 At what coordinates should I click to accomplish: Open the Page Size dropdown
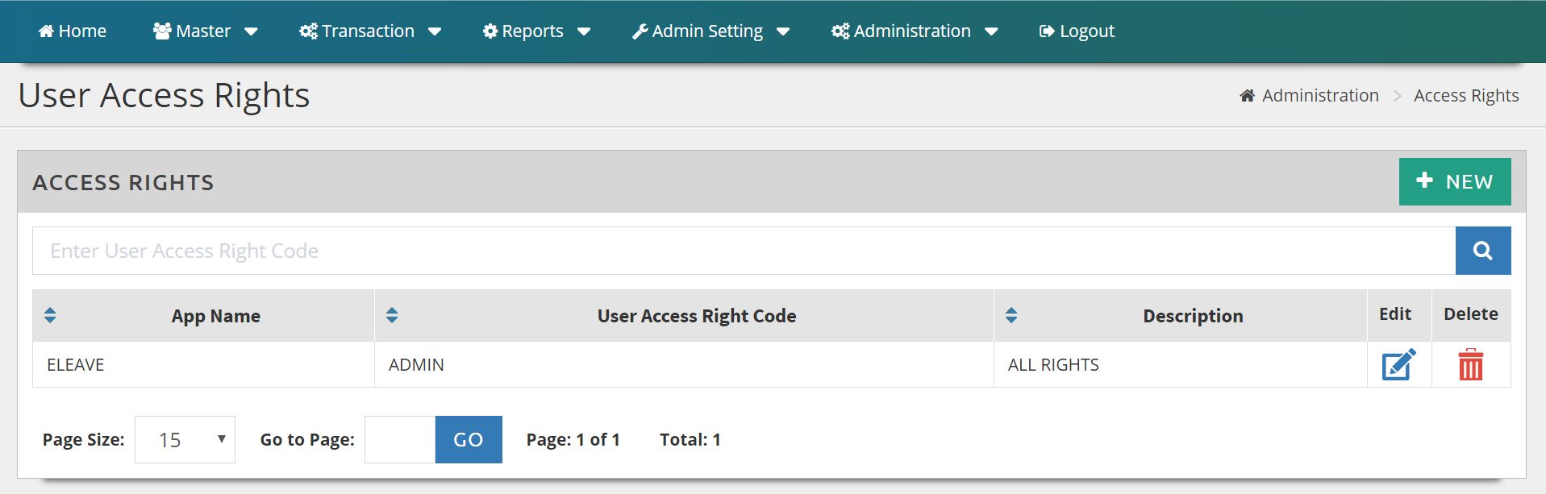[x=185, y=440]
